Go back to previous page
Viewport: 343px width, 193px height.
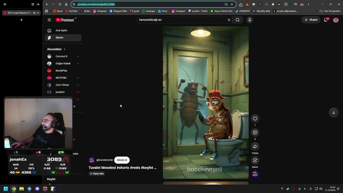(x=47, y=4)
